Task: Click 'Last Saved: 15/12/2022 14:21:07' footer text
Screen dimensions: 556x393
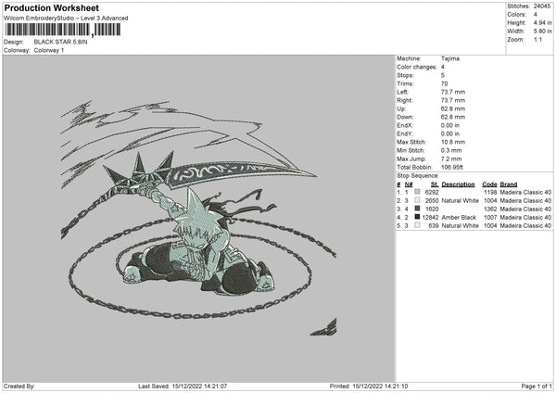Action: [x=183, y=386]
